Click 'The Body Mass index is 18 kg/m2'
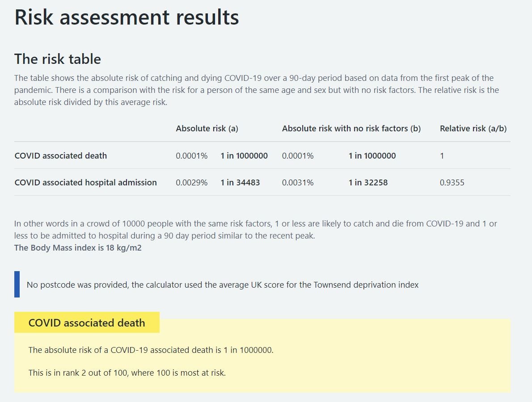 78,248
